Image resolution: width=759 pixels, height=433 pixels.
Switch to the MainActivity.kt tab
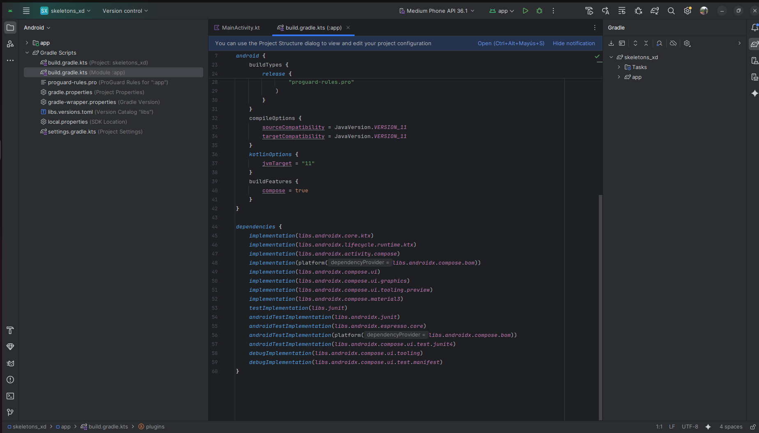pos(237,28)
